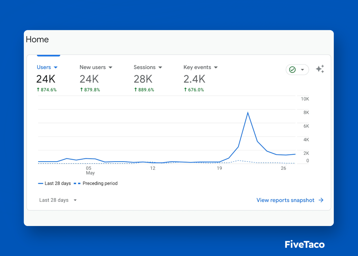358x256 pixels.
Task: Click the 4K y-axis label
Action: click(306, 140)
